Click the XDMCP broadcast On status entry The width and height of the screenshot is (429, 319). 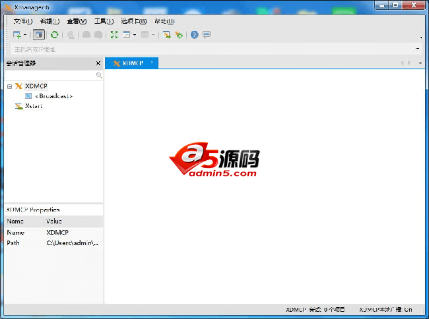pos(386,310)
